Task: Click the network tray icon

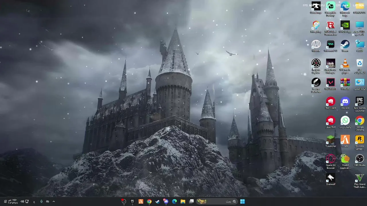Action: coord(27,201)
